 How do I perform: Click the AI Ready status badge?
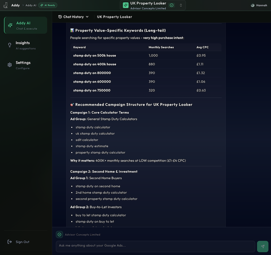[48, 5]
